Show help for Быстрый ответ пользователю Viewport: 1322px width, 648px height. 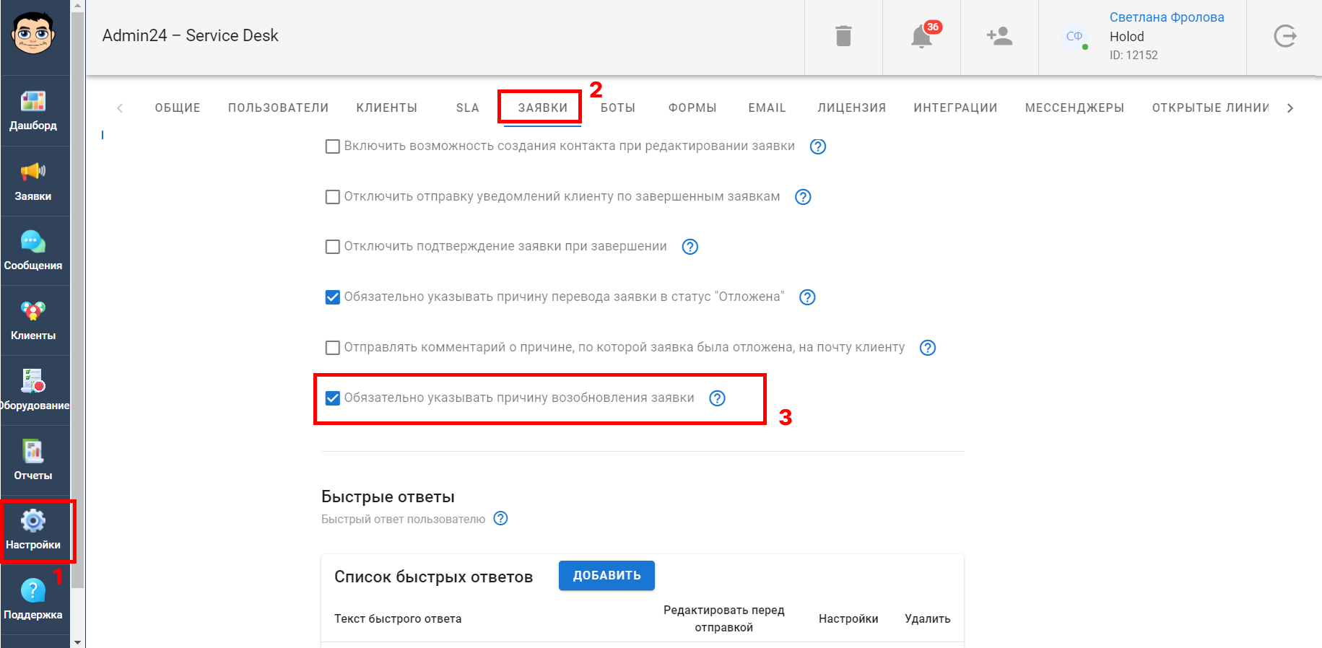(x=500, y=519)
